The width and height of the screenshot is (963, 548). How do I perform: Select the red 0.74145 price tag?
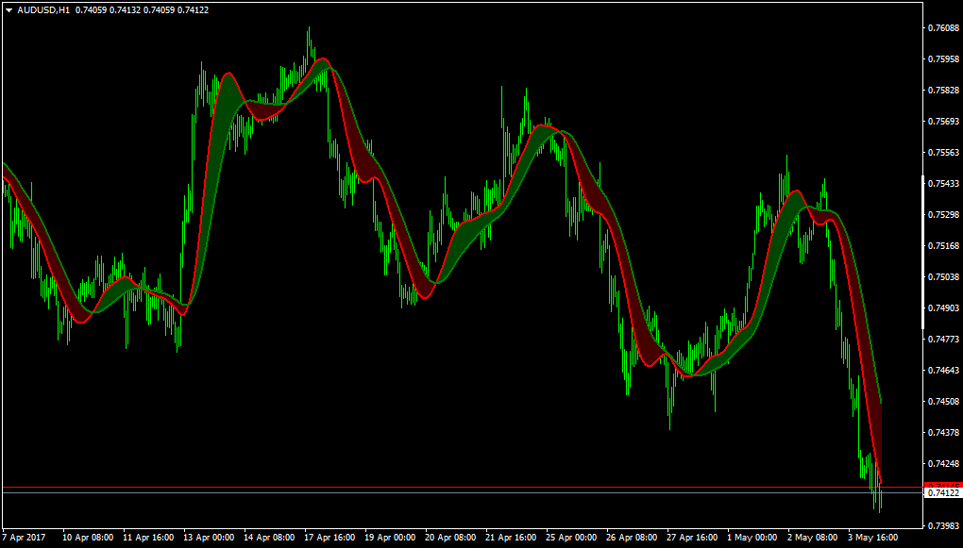(x=943, y=486)
